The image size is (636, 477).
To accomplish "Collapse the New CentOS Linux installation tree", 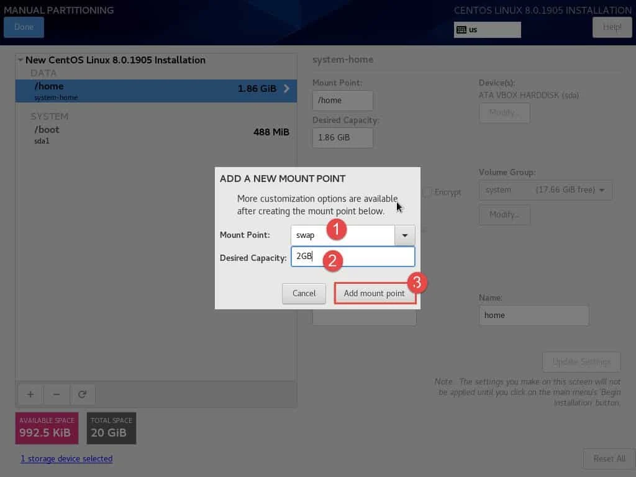I will coord(20,60).
